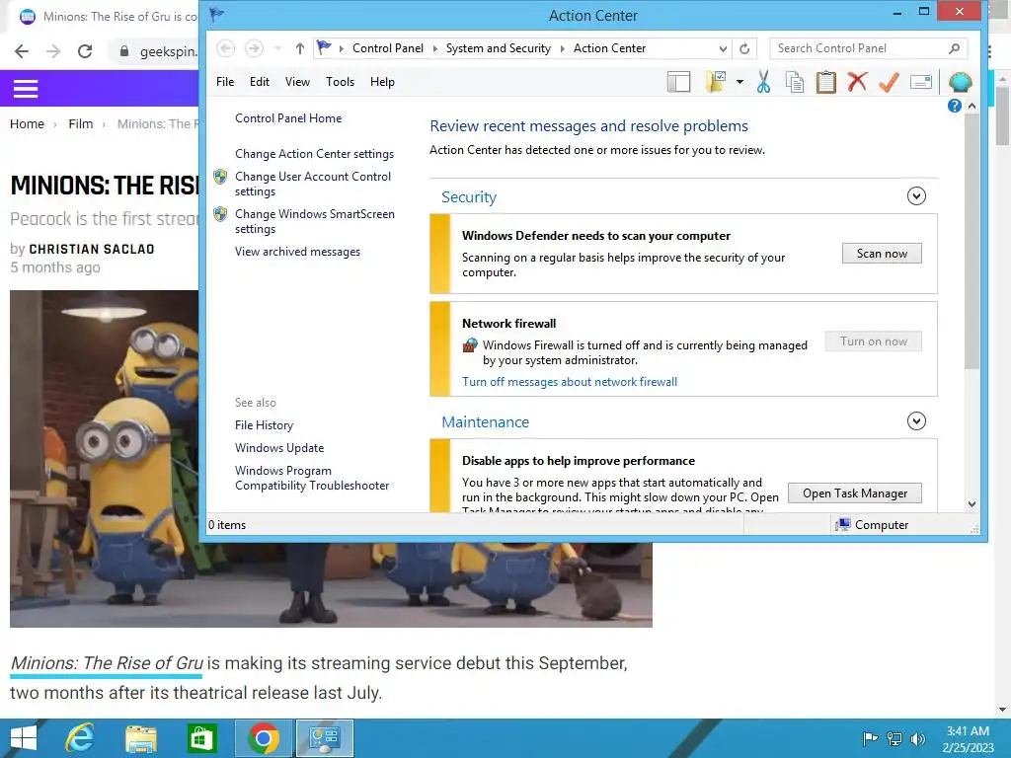1011x758 pixels.
Task: Click the Chrome back arrow
Action: tap(22, 51)
